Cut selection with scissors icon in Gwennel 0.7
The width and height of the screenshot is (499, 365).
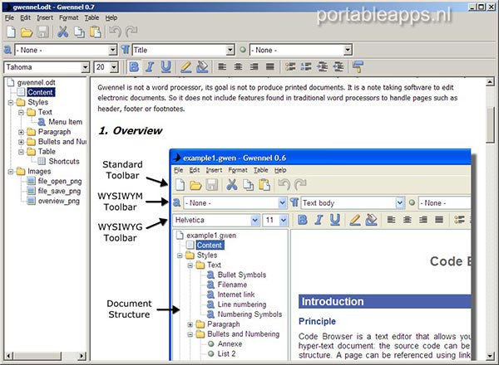[x=62, y=32]
